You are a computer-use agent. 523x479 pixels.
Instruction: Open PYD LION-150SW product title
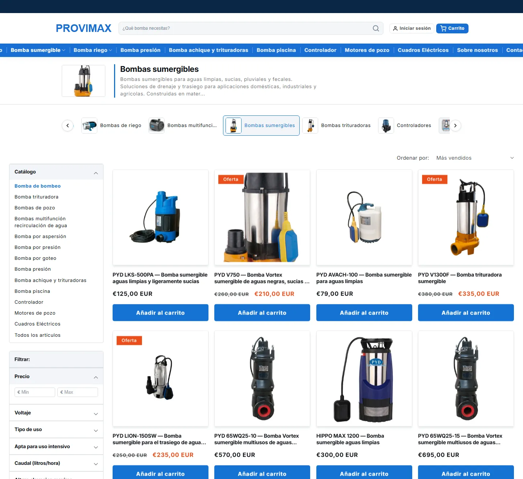pos(159,439)
